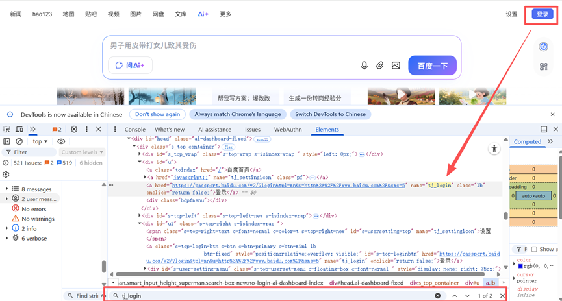Clear the tj_login search field
Viewport: 562px width, 301px height.
tap(438, 296)
